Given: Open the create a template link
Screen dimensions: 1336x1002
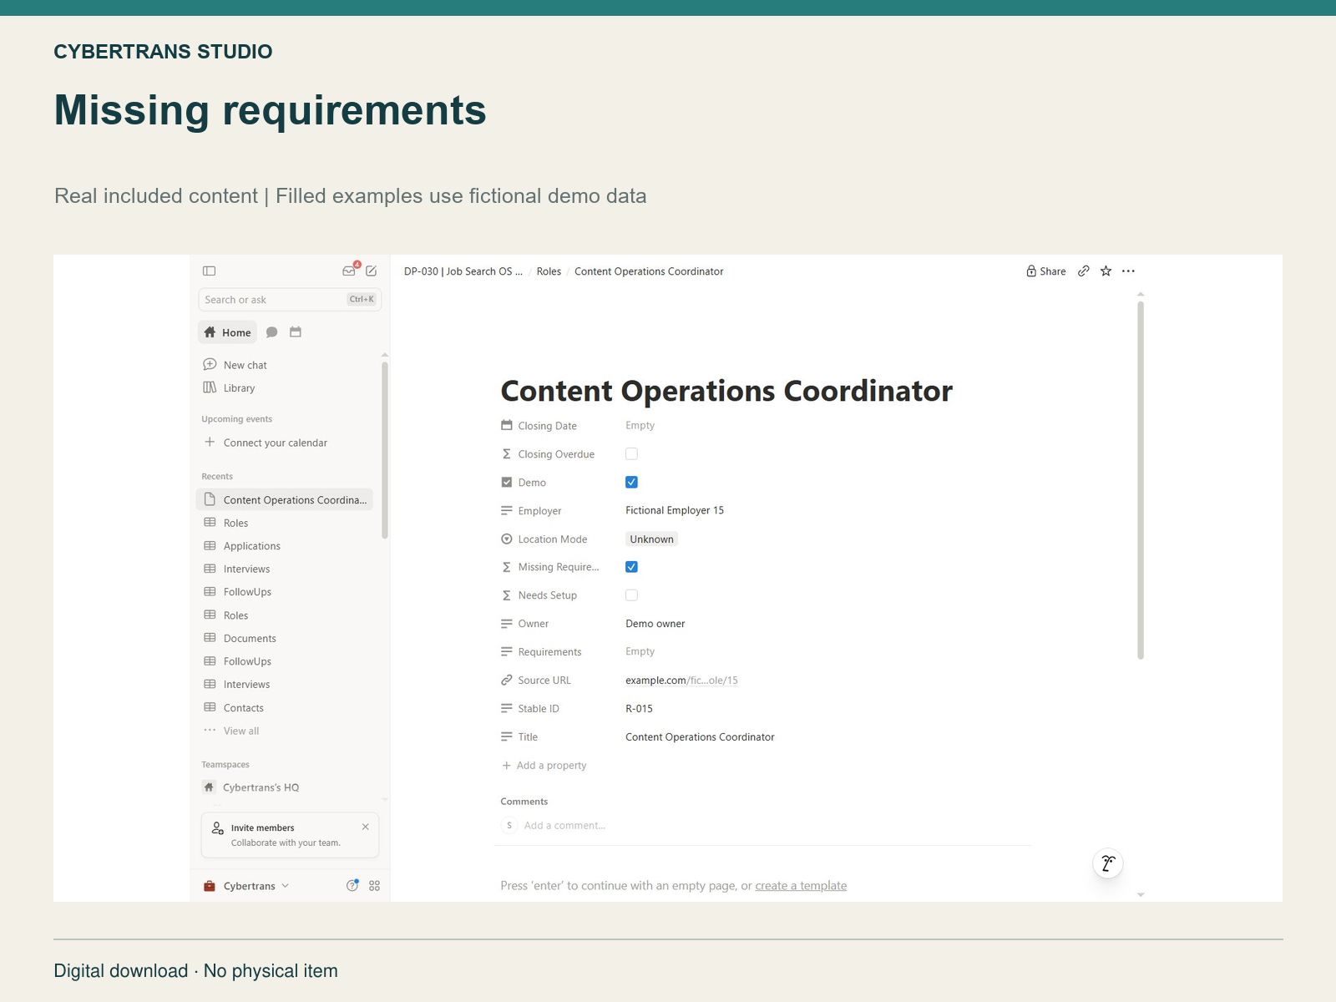Looking at the screenshot, I should coord(801,886).
